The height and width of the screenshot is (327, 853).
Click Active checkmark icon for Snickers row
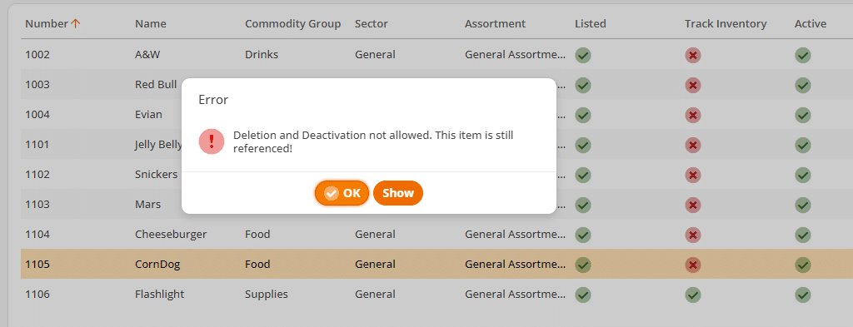coord(802,175)
